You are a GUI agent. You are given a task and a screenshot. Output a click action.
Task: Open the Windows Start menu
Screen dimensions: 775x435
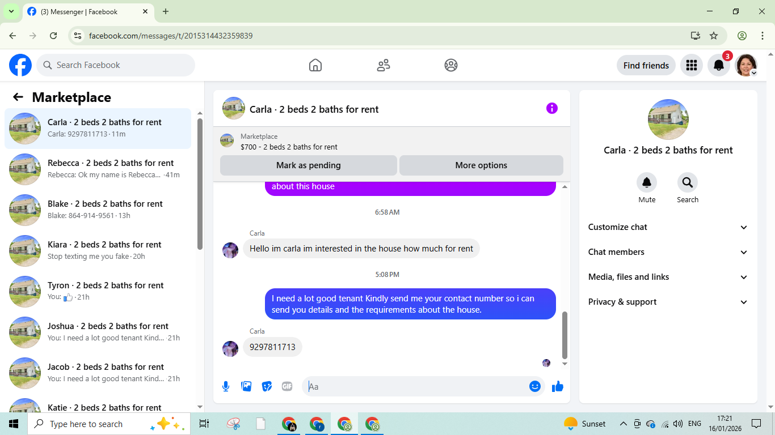(x=14, y=424)
